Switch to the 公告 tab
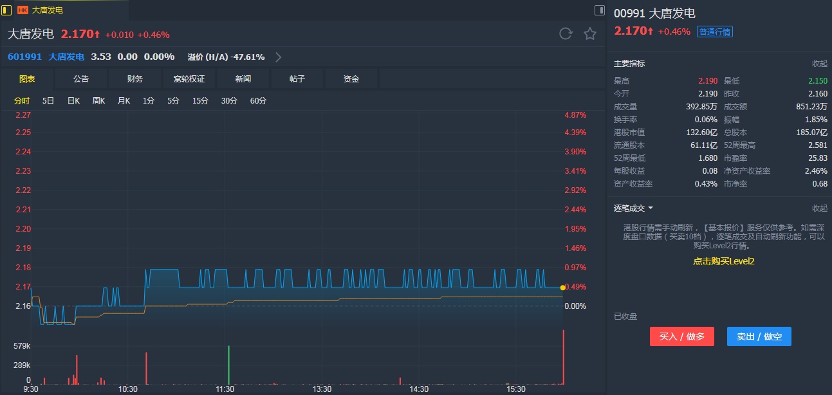 (x=81, y=79)
